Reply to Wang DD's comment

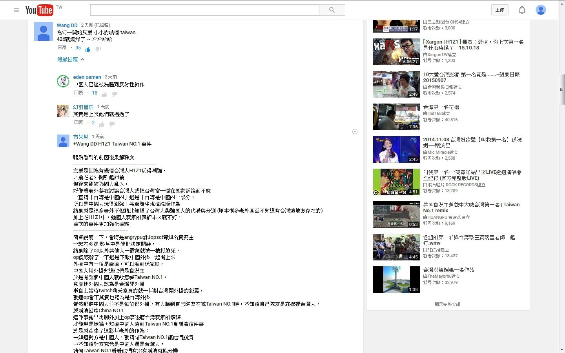click(x=62, y=47)
